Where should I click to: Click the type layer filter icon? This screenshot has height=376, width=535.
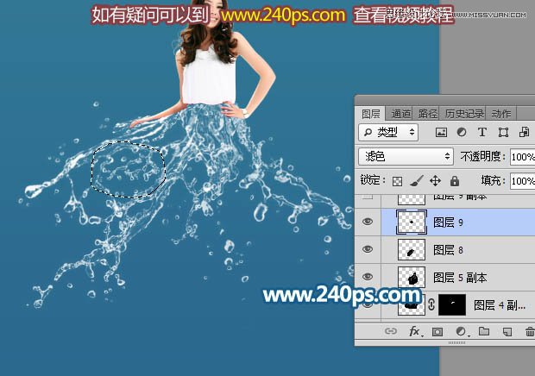coord(482,132)
